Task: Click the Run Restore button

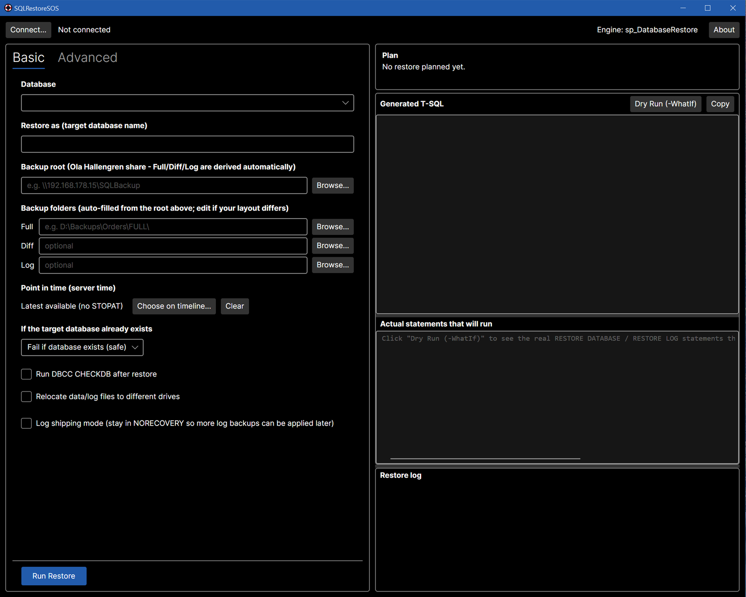Action: tap(54, 576)
